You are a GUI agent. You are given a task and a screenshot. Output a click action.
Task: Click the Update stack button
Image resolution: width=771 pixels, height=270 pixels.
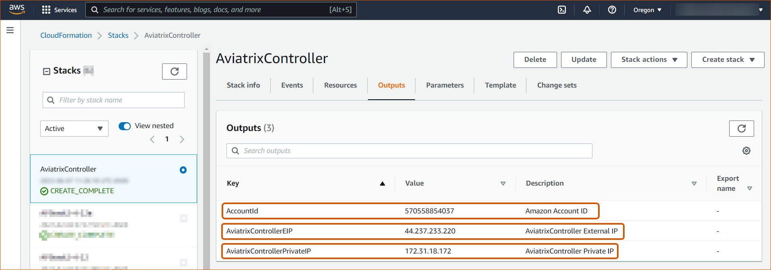click(584, 60)
